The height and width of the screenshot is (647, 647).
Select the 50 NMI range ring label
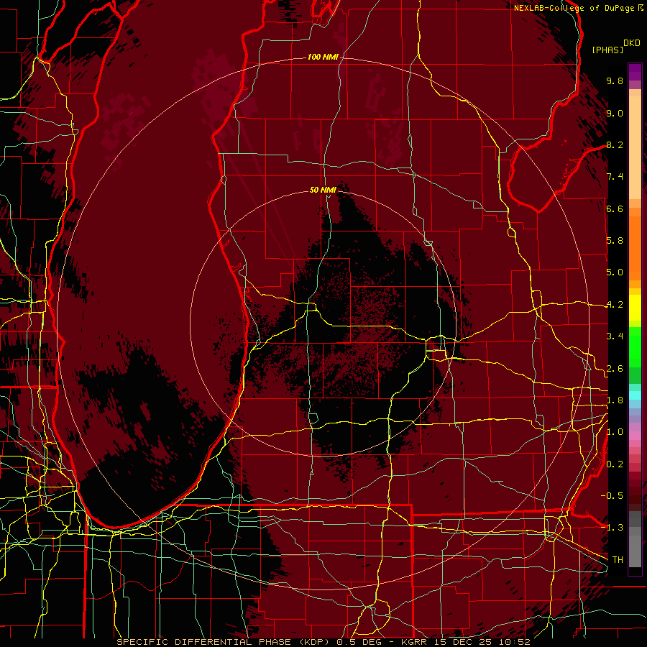323,190
